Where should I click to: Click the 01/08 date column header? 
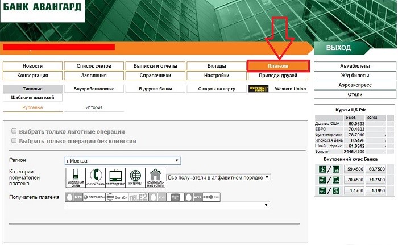click(351, 118)
